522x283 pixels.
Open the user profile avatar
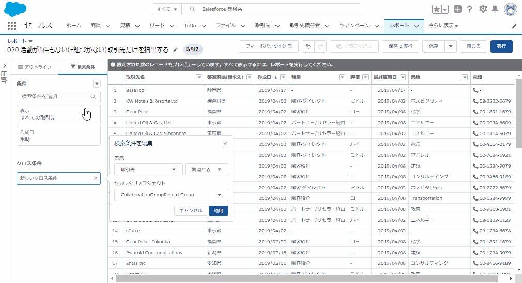pyautogui.click(x=511, y=9)
